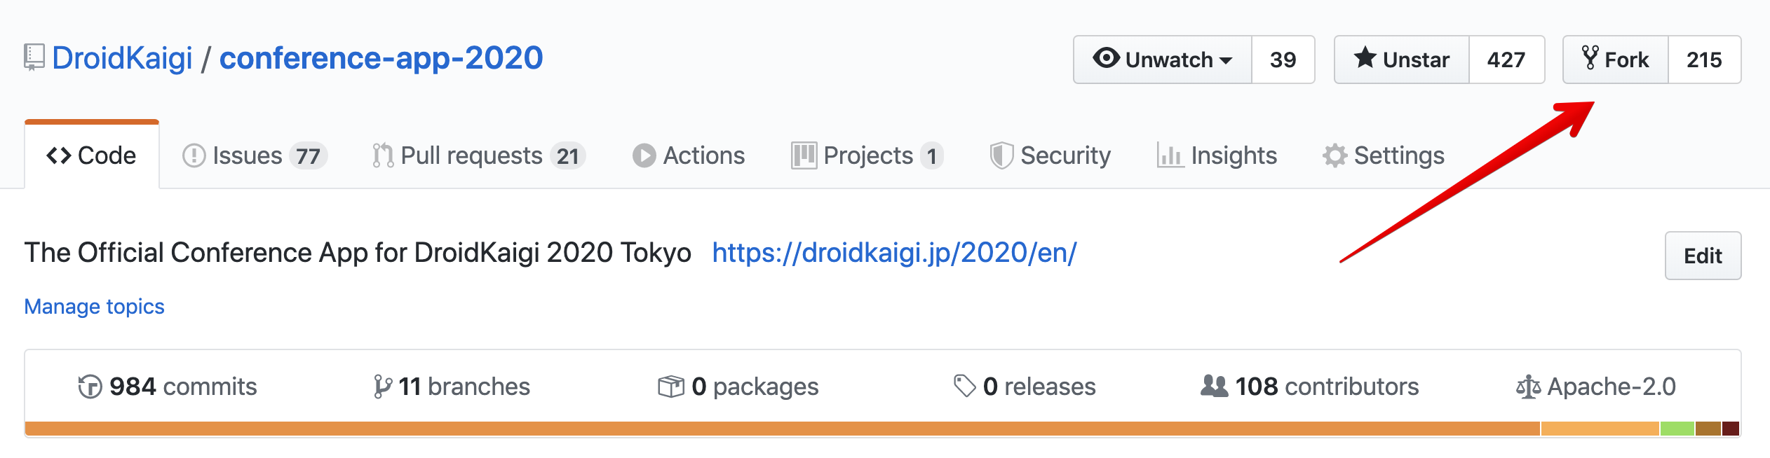Viewport: 1770px width, 458px height.
Task: Go to the Settings tab
Action: (x=1384, y=155)
